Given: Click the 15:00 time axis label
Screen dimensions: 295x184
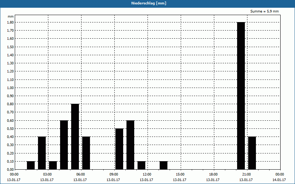Looking at the screenshot, I should [x=180, y=174].
